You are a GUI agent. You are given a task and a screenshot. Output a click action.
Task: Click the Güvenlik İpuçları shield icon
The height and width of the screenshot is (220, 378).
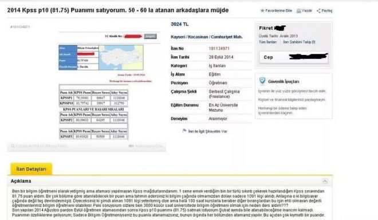click(262, 81)
